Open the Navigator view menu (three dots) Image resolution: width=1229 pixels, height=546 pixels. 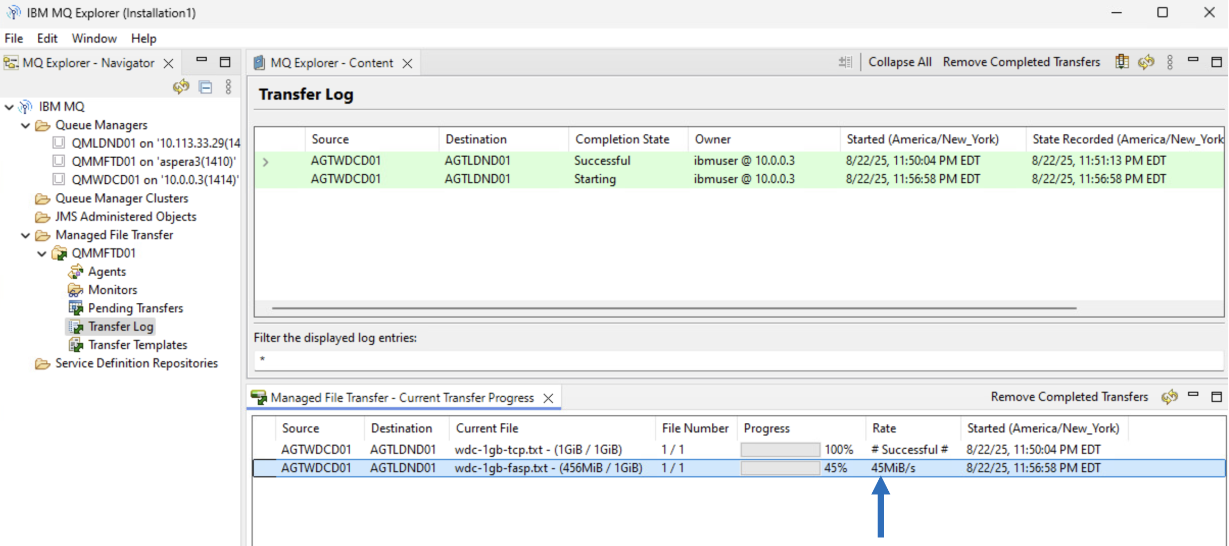point(229,87)
